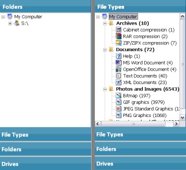This screenshot has width=186, height=170.
Task: Select "Bitmap (197)" row
Action: [137, 96]
